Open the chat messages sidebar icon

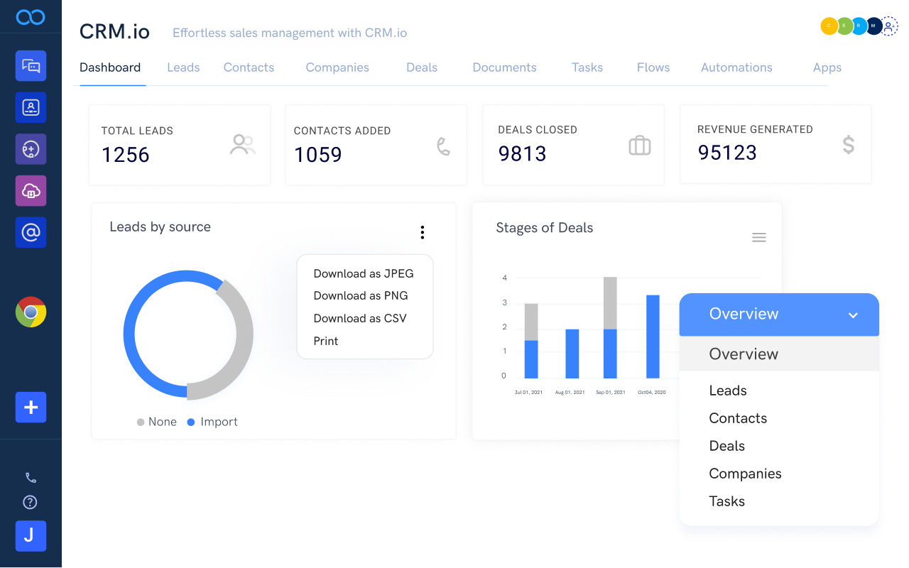[31, 66]
